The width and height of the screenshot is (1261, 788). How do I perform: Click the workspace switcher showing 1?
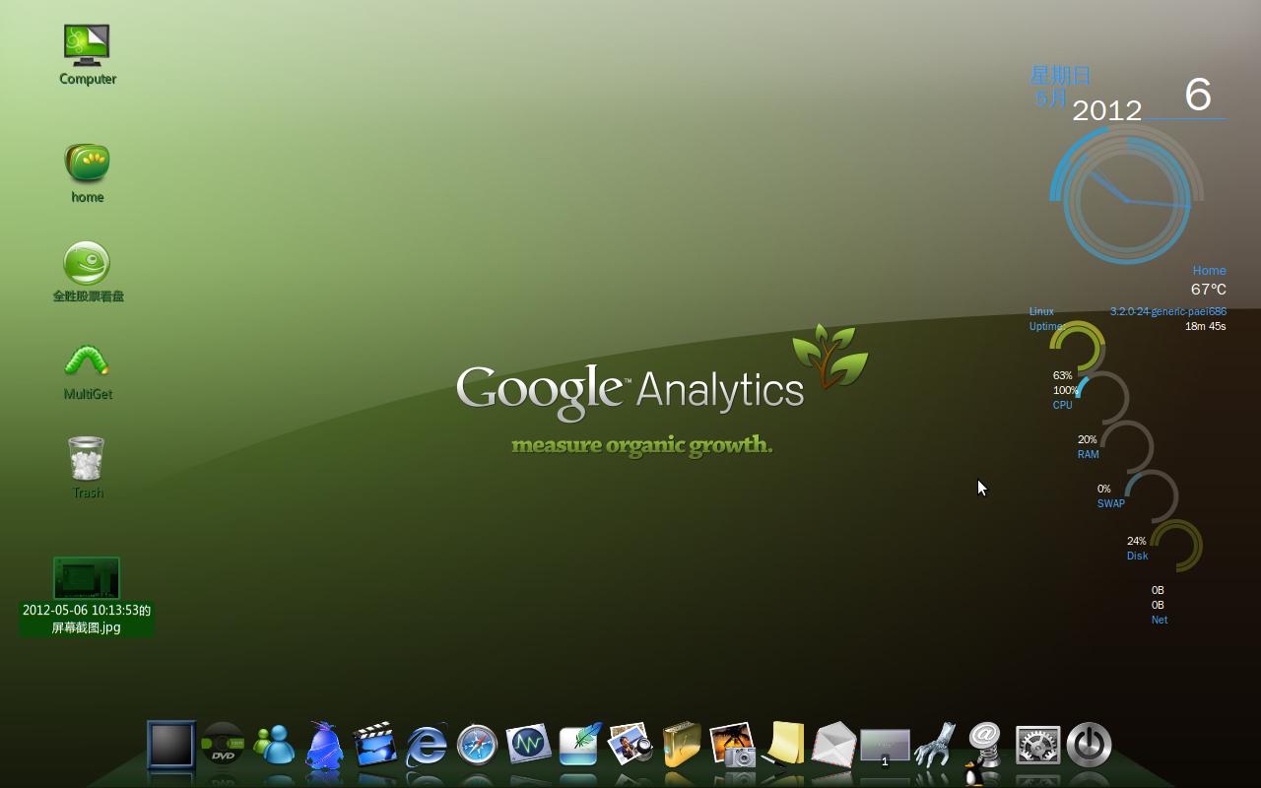pos(885,747)
